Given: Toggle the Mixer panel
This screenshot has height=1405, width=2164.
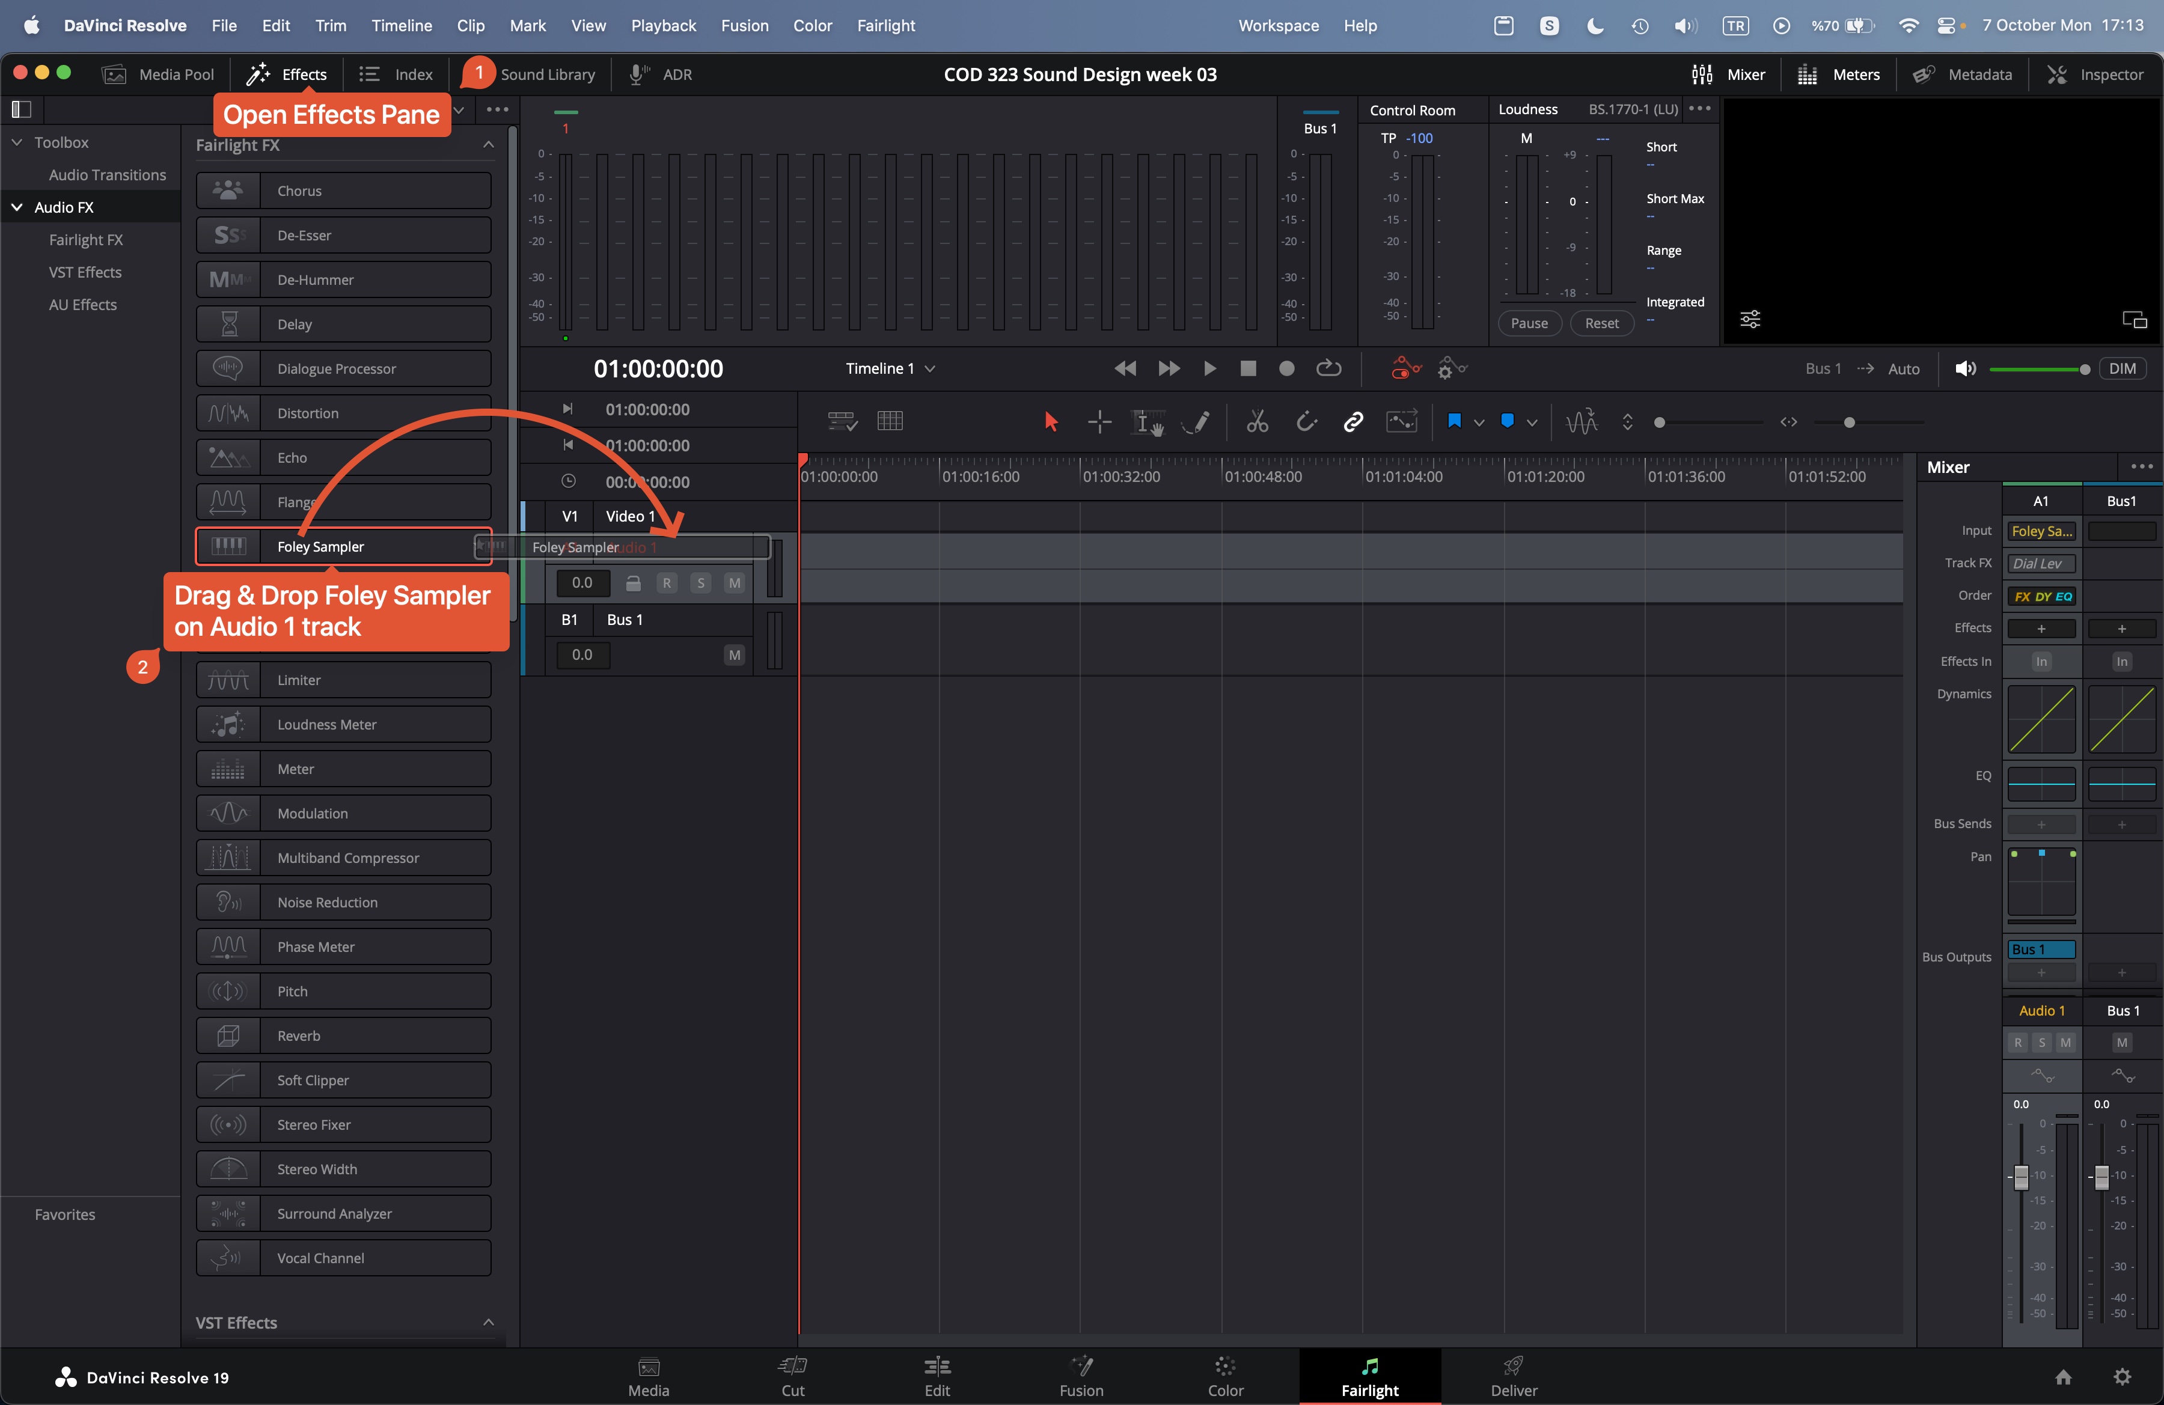Looking at the screenshot, I should 1728,75.
